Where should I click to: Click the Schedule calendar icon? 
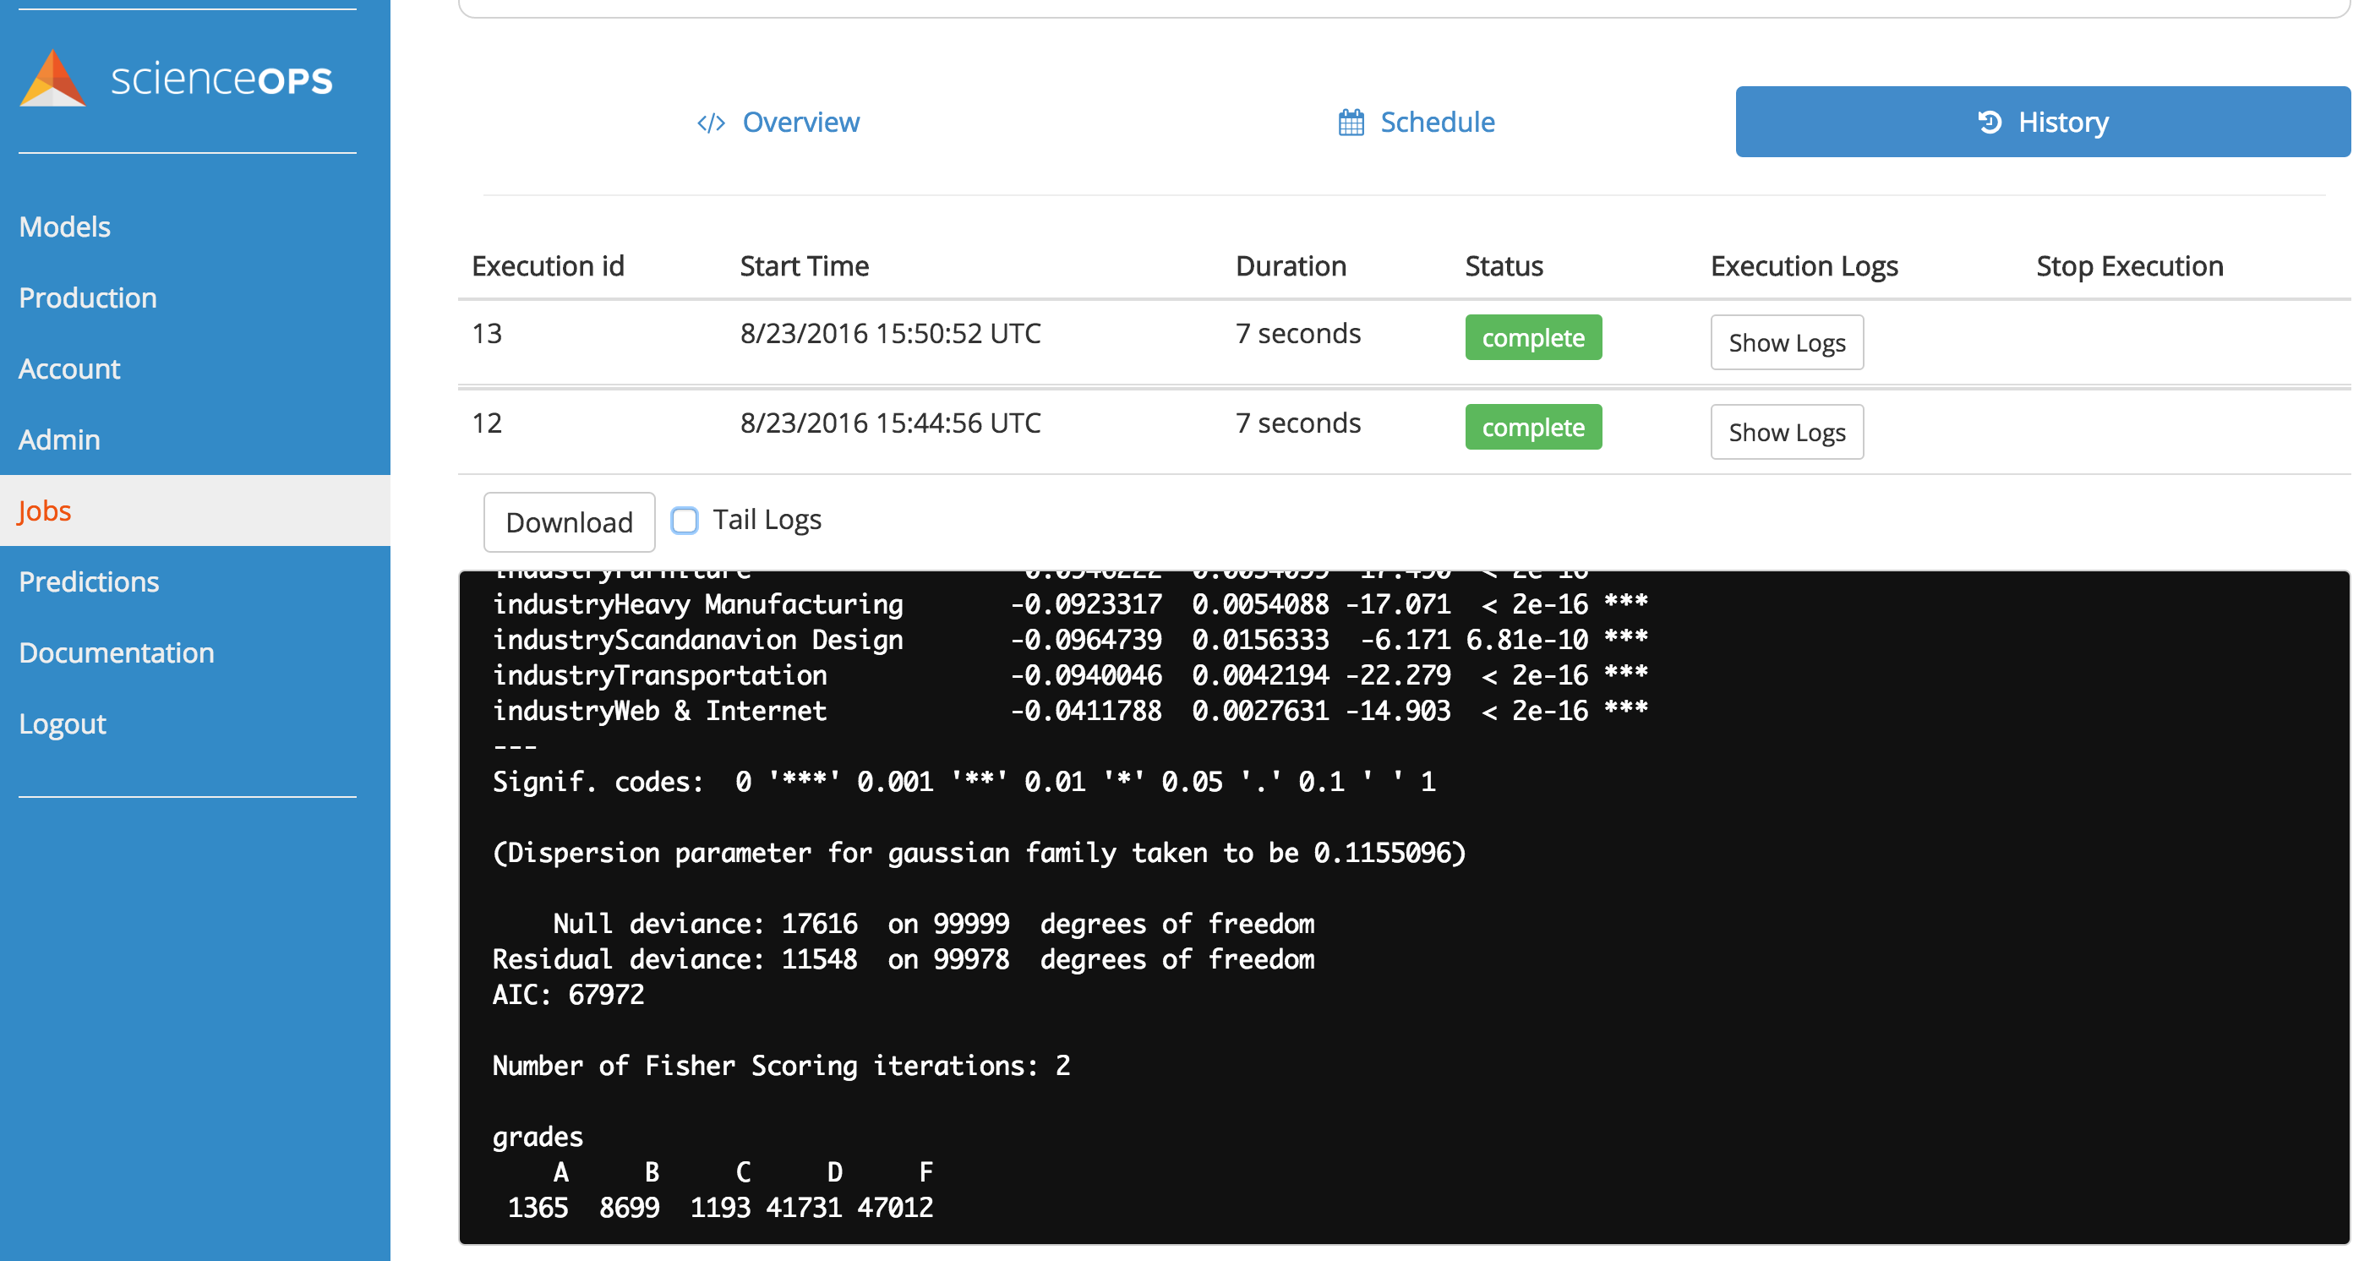1351,123
